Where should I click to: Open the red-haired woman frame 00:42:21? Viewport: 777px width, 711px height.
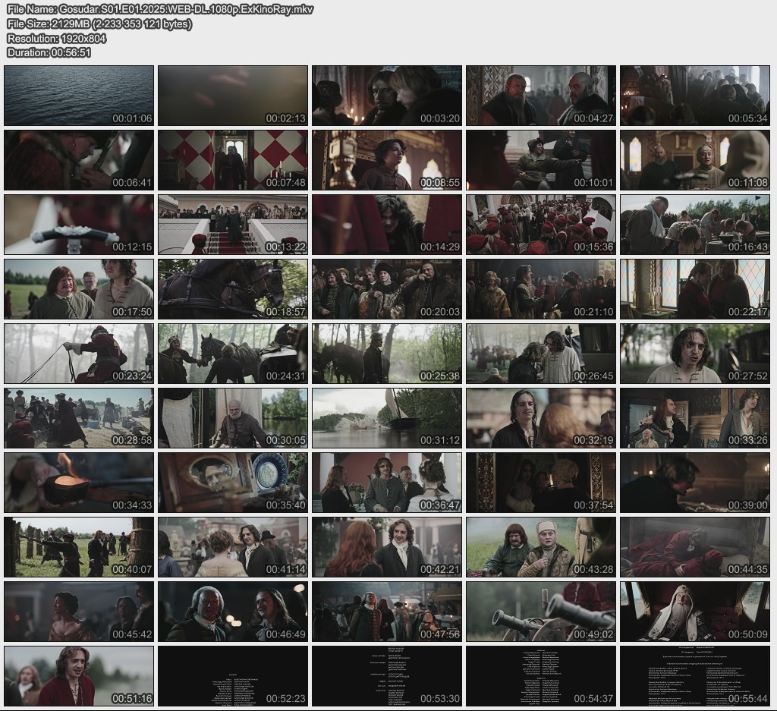(387, 547)
